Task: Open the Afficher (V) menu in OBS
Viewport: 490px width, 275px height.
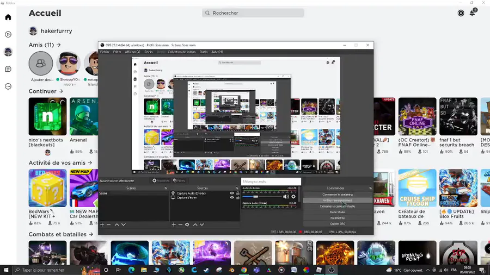Action: [132, 52]
